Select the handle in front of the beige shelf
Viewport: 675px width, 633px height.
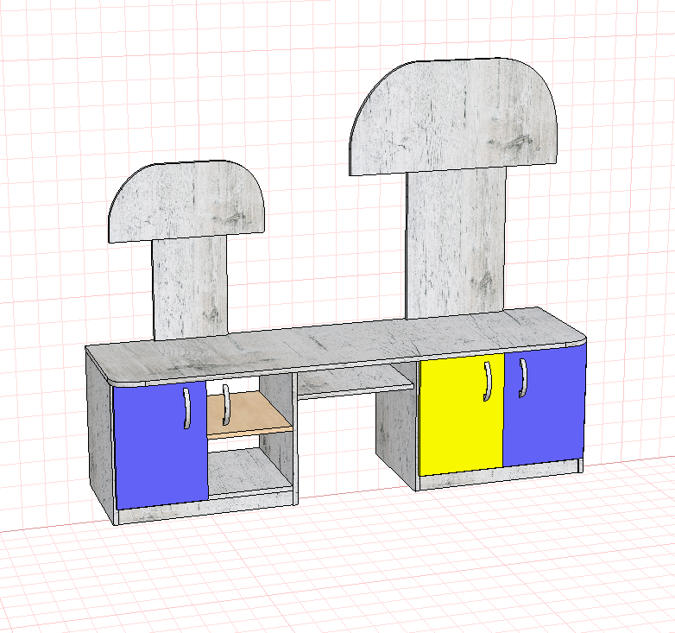click(x=225, y=405)
